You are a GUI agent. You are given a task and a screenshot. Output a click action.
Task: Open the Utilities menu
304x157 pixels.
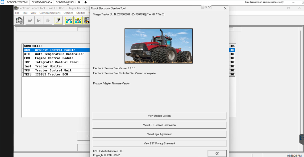click(x=81, y=13)
